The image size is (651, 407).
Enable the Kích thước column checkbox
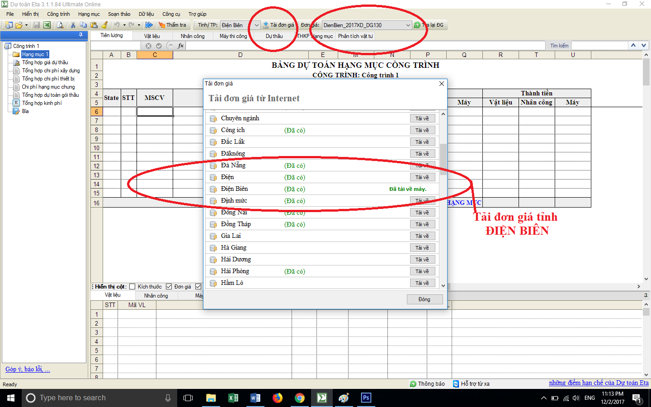(x=132, y=287)
